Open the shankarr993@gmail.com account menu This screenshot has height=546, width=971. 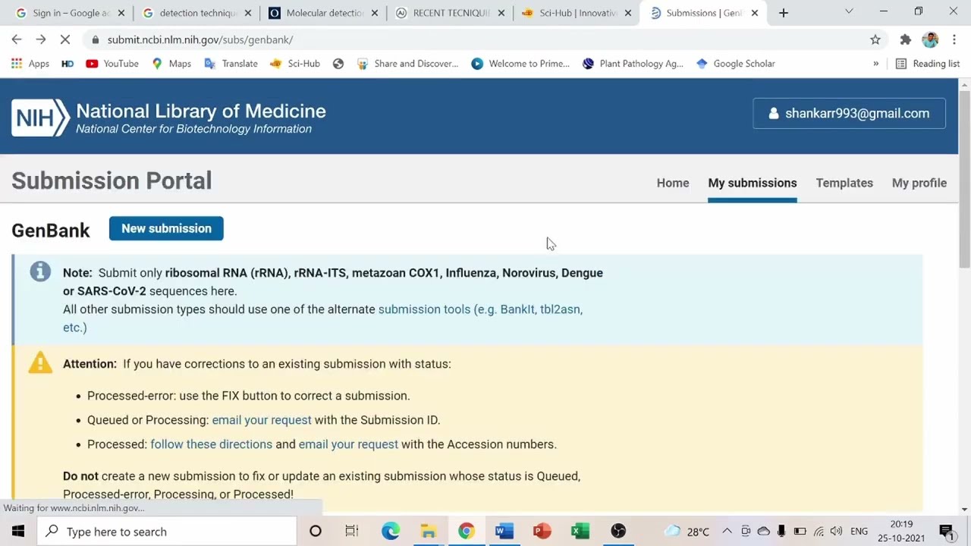[849, 113]
